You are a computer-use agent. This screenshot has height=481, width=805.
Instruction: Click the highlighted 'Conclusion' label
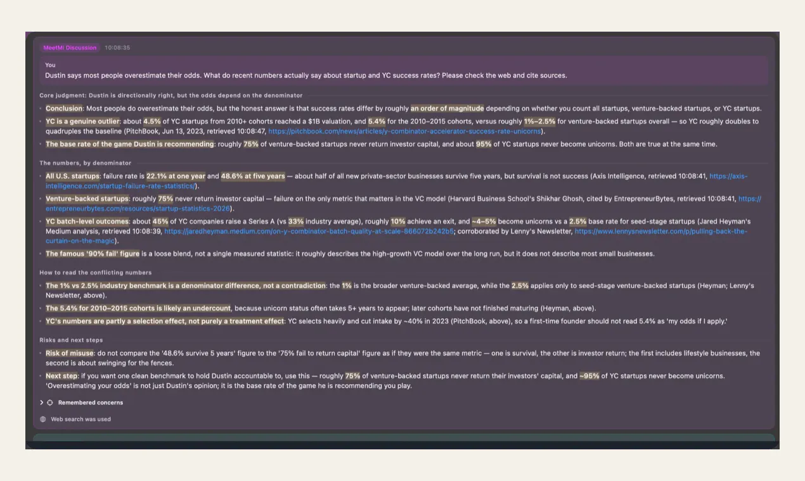(64, 108)
